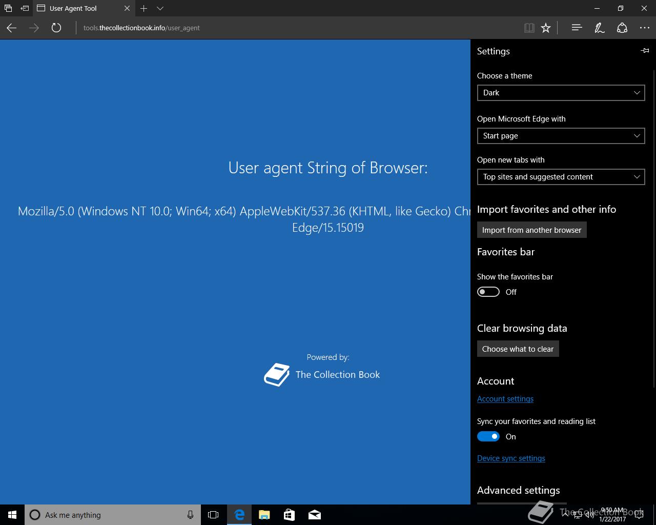
Task: Open Settings and more menu
Action: pos(644,28)
